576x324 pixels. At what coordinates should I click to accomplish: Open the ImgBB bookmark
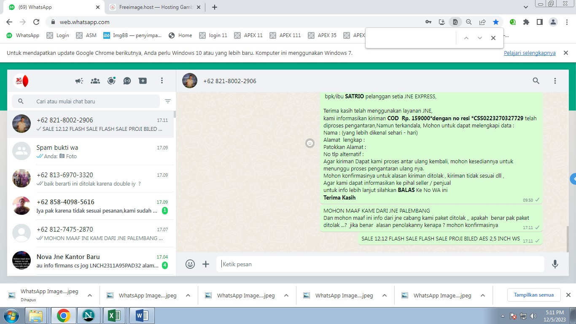point(132,35)
